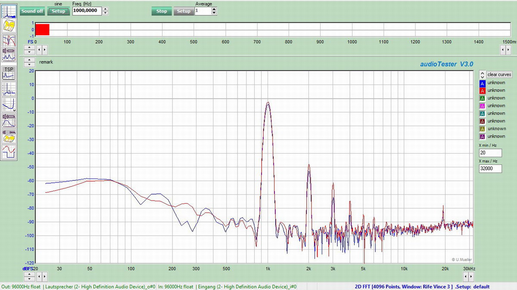517x290 pixels.
Task: Decrease the Average value with the down arrow
Action: pos(214,13)
